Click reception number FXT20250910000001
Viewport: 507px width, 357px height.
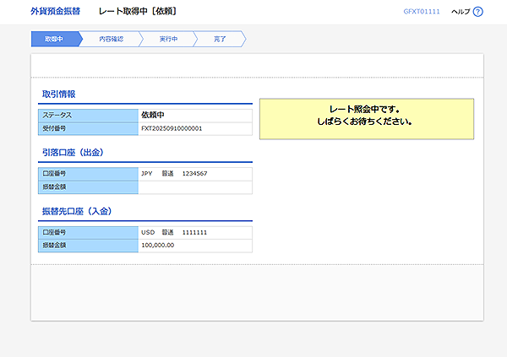[172, 128]
